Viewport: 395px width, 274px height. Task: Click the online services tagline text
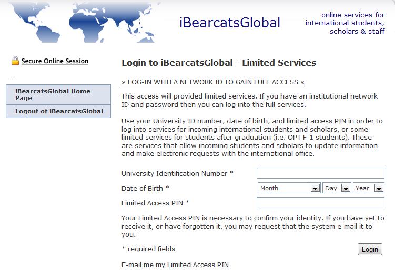pos(345,23)
